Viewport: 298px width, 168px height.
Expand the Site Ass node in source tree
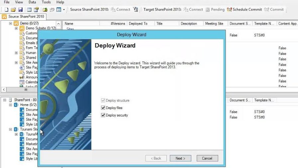pyautogui.click(x=16, y=63)
